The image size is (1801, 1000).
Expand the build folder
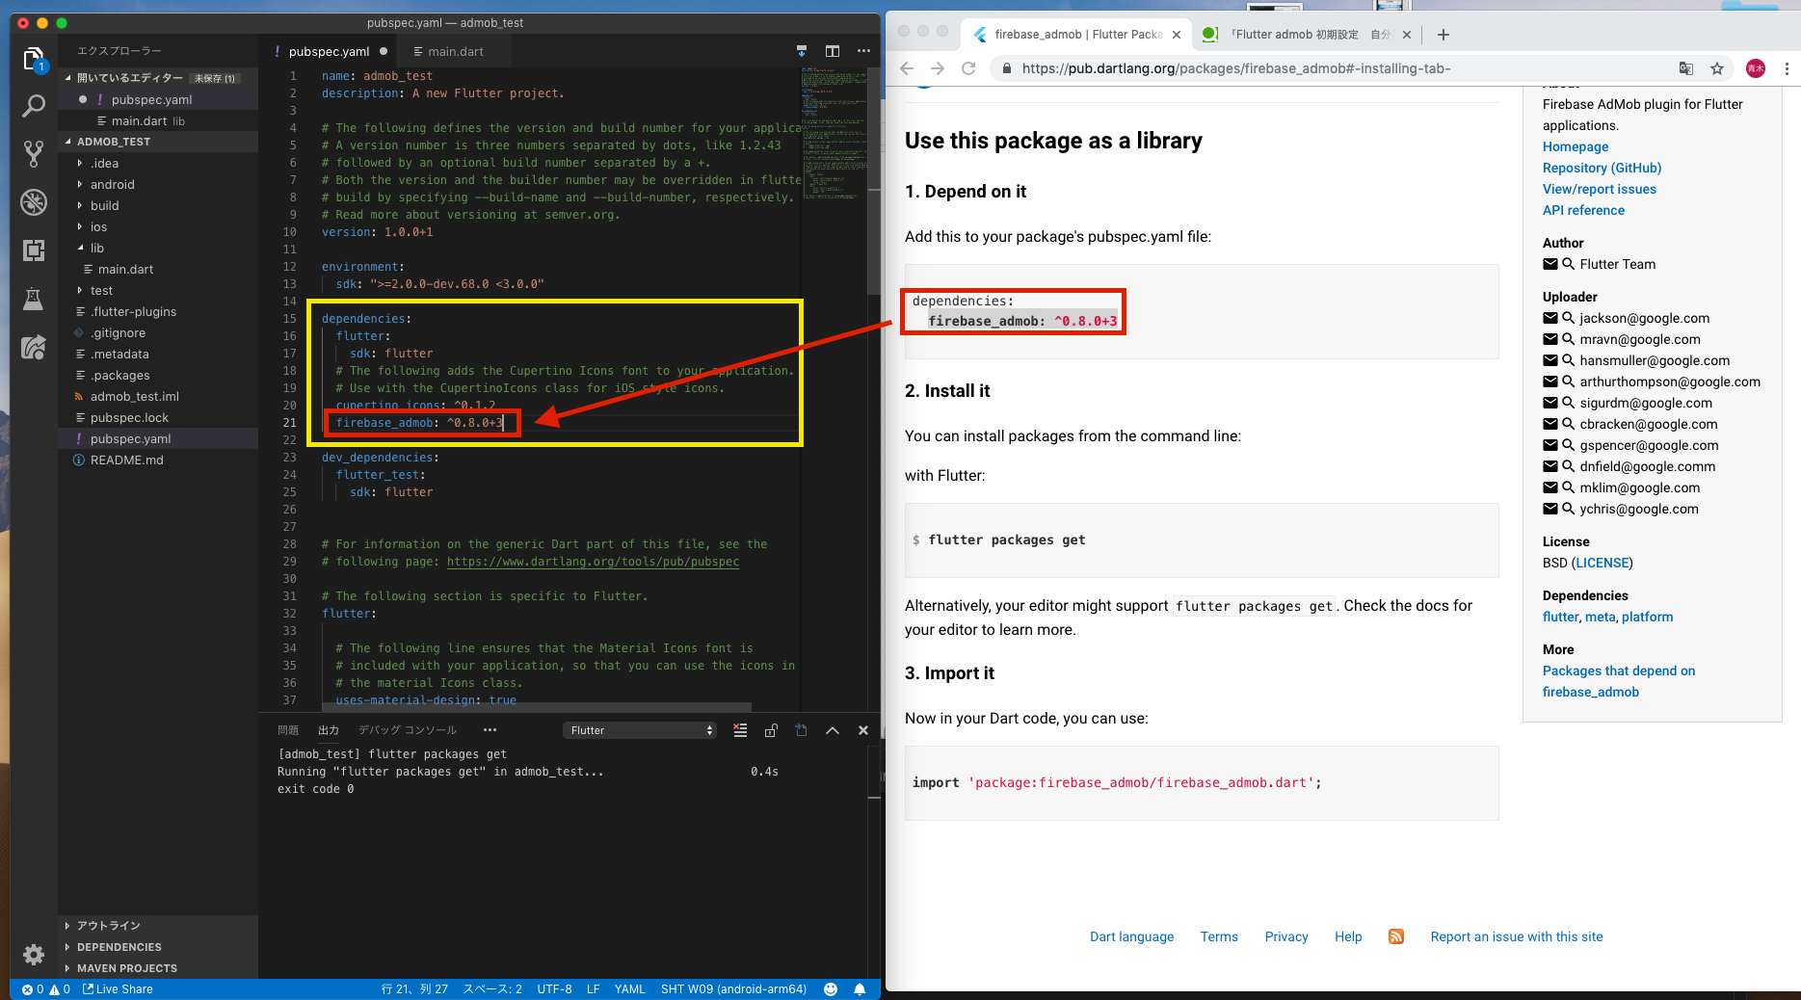(x=158, y=206)
